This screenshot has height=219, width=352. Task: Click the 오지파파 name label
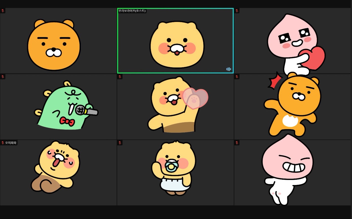pos(11,143)
